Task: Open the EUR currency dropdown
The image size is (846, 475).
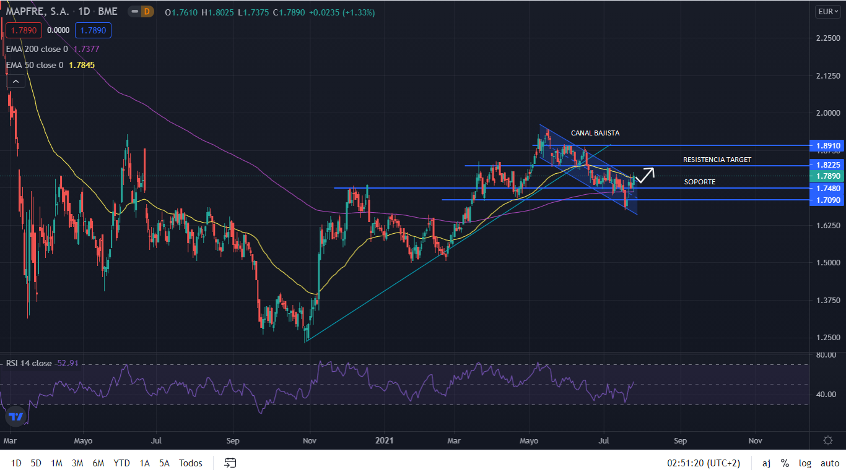Action: tap(827, 12)
